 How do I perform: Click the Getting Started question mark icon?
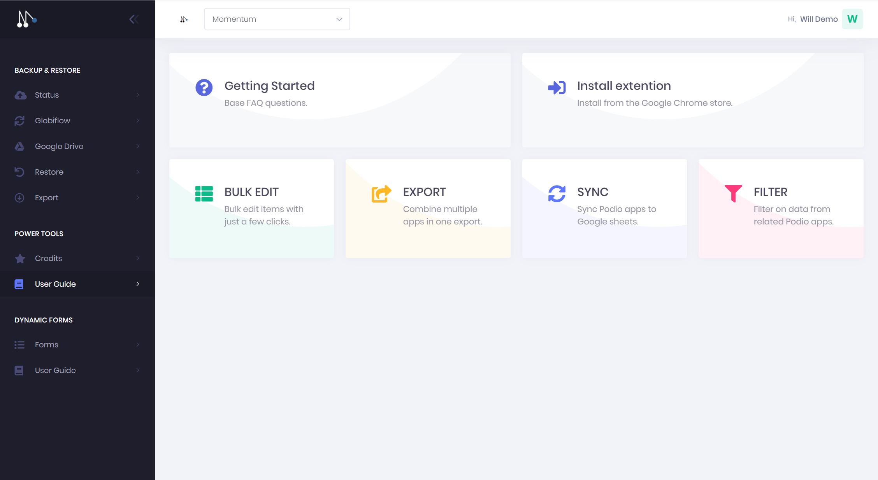pyautogui.click(x=204, y=88)
